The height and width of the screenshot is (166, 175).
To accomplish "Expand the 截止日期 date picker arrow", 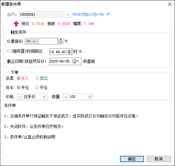I will coord(78,61).
